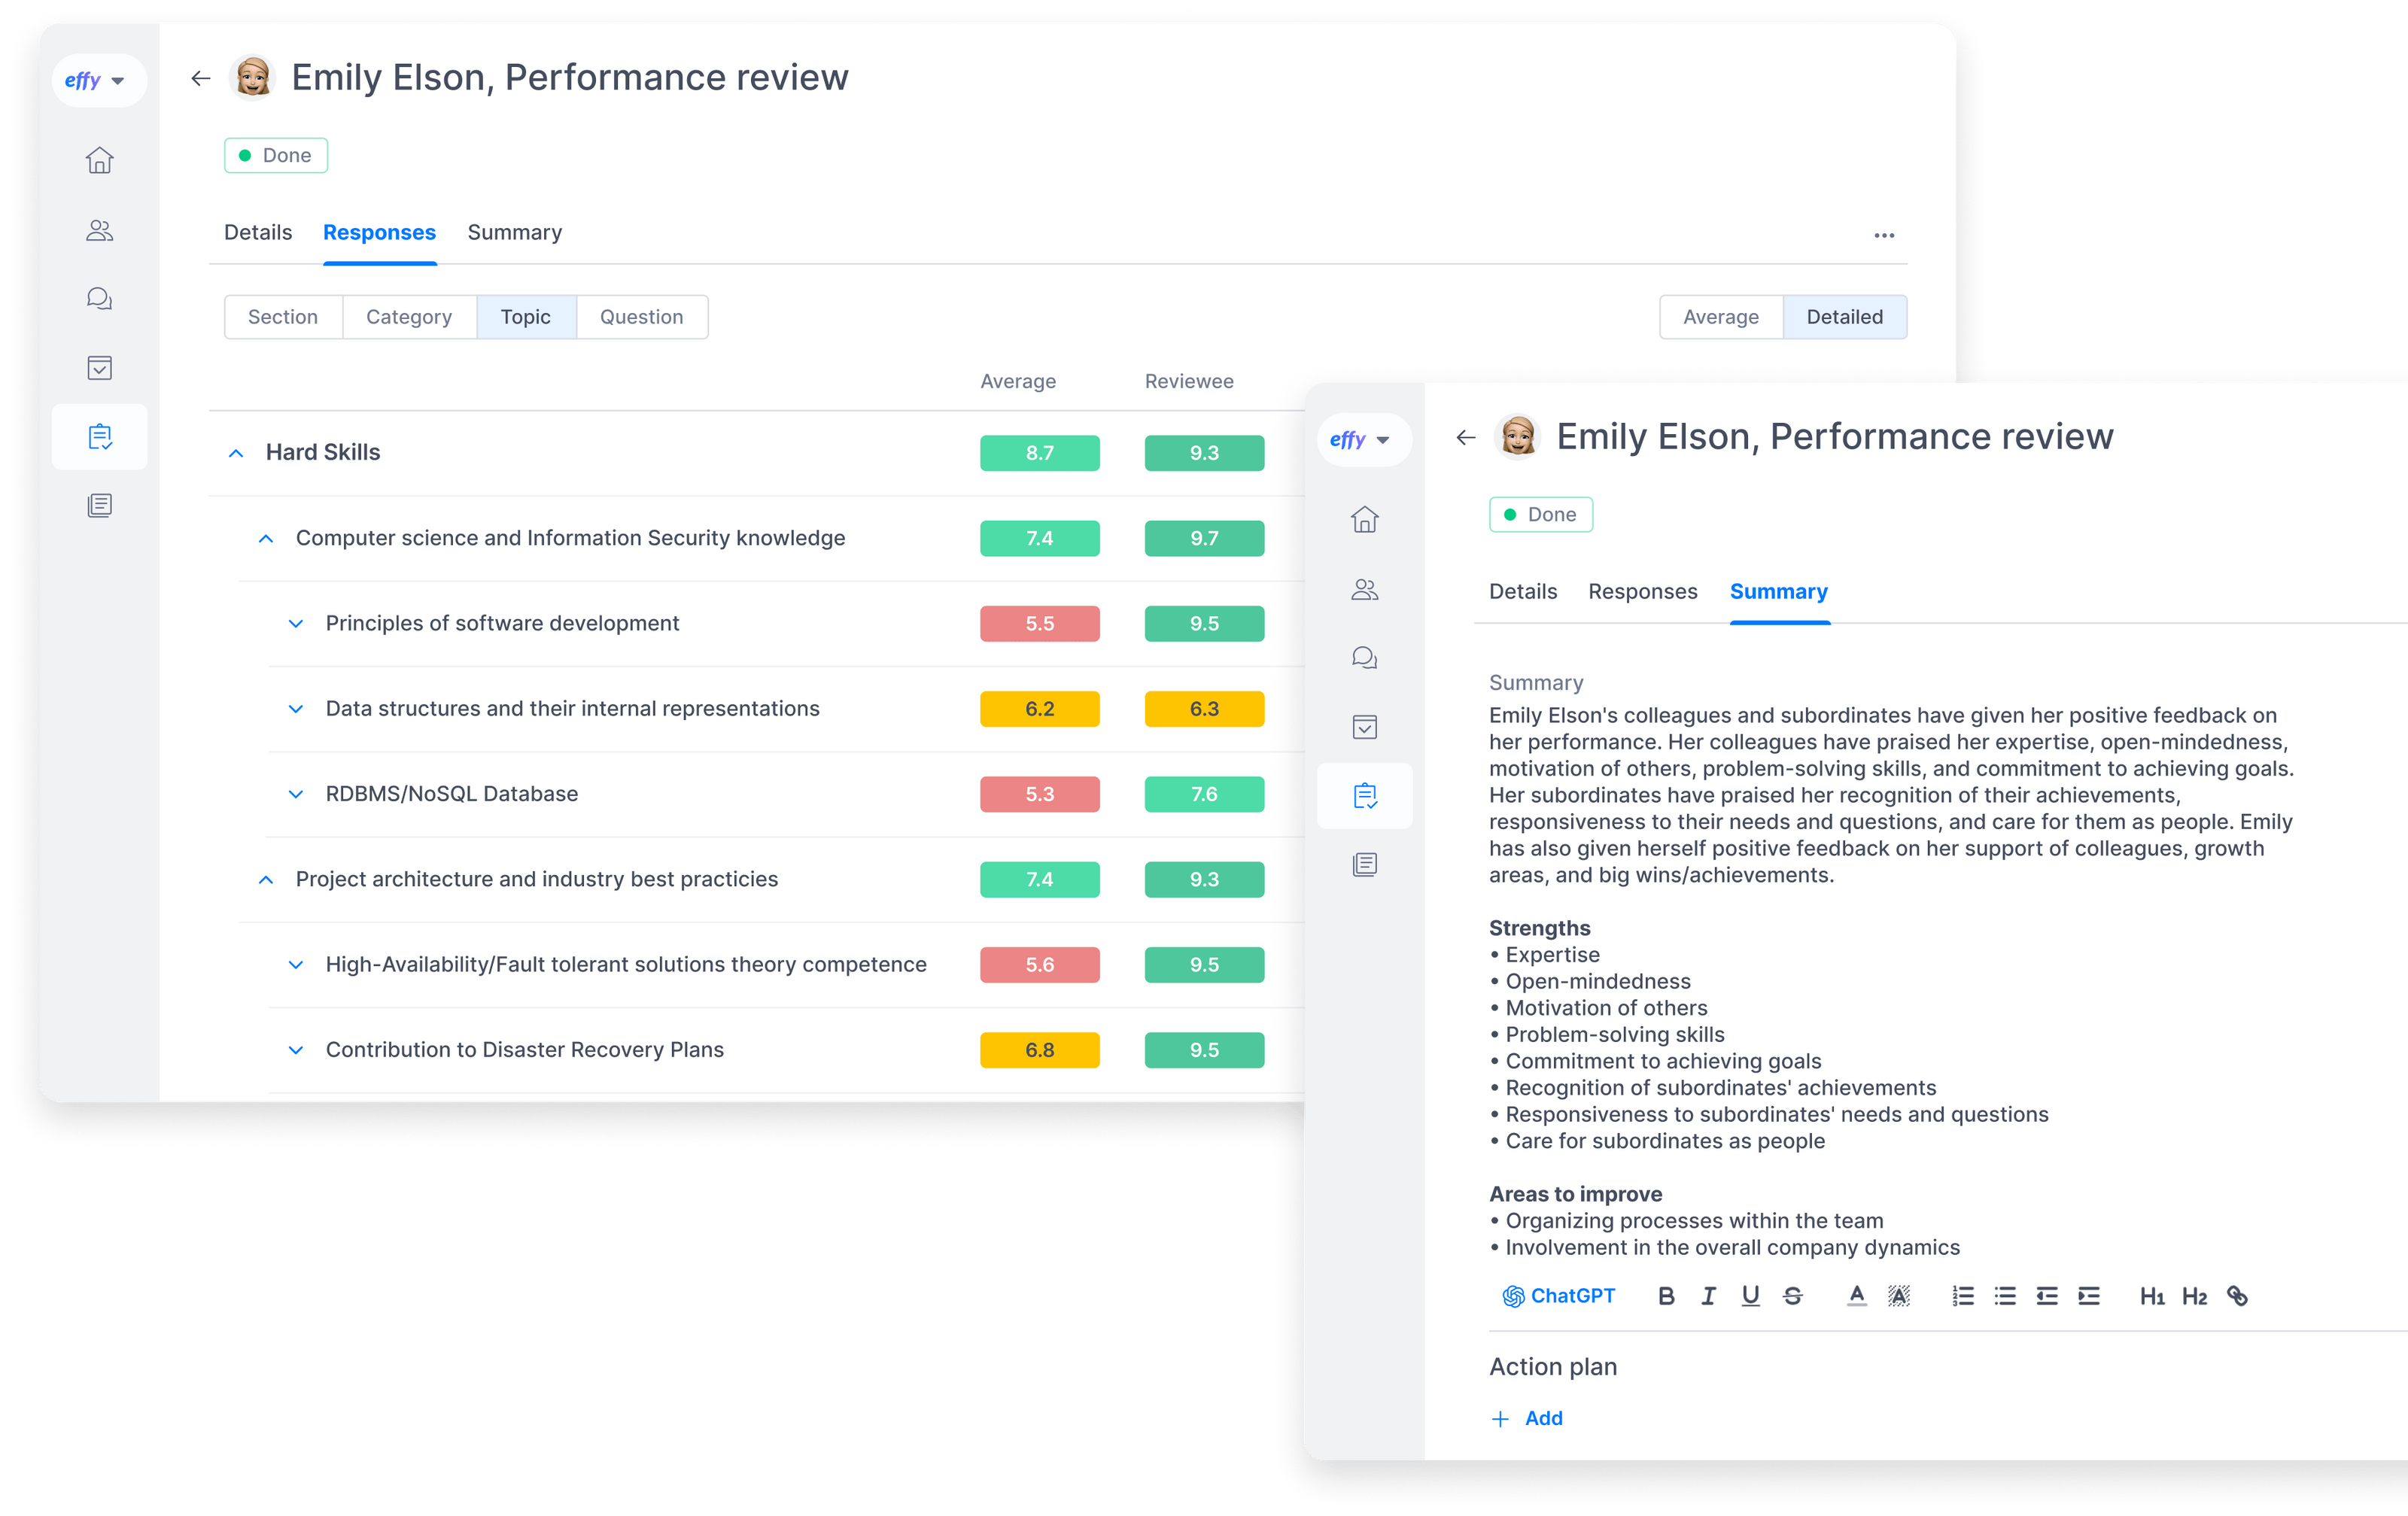Toggle bold formatting in the summary editor
This screenshot has height=1516, width=2408.
(1665, 1295)
